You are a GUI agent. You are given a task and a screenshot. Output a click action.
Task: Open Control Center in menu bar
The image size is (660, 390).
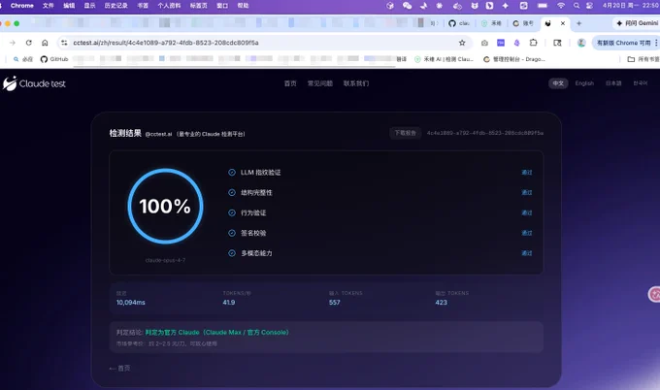tap(590, 6)
